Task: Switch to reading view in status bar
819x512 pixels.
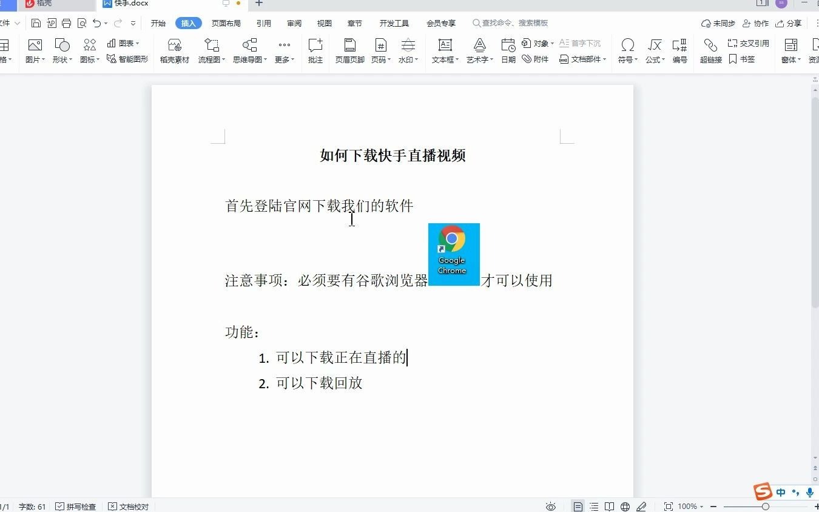Action: pyautogui.click(x=609, y=507)
